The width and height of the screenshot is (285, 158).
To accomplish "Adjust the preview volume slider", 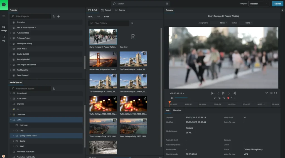I will point(181,98).
